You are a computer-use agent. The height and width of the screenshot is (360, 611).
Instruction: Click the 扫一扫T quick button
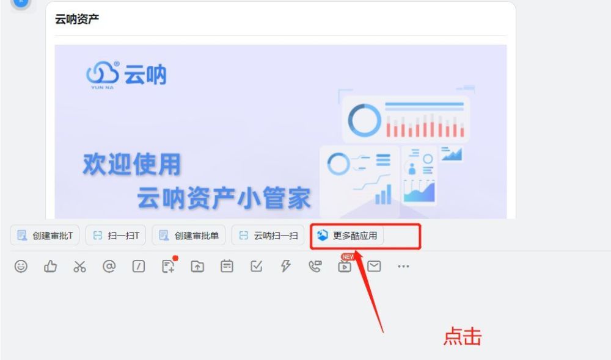(115, 236)
